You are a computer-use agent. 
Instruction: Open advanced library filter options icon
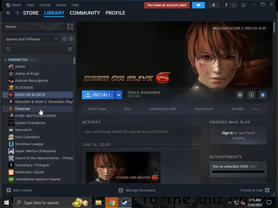click(x=70, y=49)
